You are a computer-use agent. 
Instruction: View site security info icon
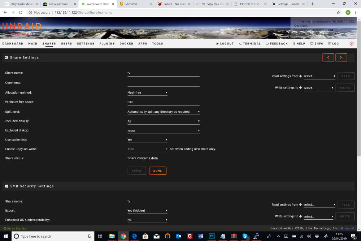[x=30, y=12]
